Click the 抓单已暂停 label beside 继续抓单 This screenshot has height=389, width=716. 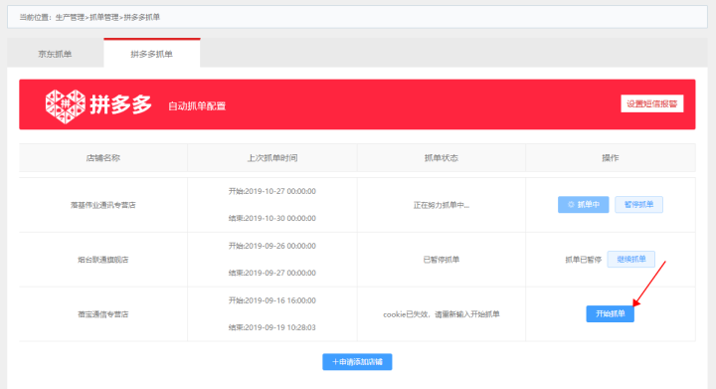pos(583,260)
